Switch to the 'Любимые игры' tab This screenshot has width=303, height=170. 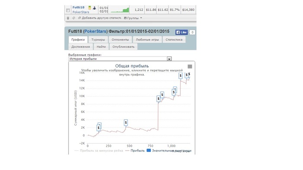click(x=147, y=39)
